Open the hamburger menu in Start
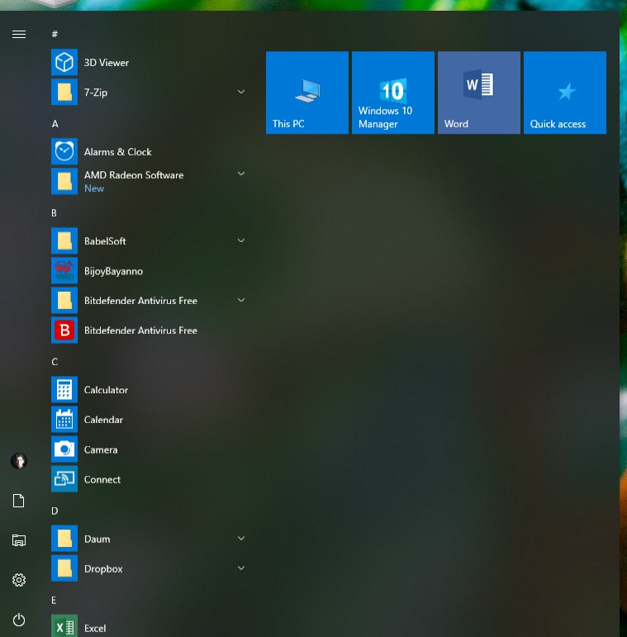Screen dimensions: 627x637 point(19,34)
